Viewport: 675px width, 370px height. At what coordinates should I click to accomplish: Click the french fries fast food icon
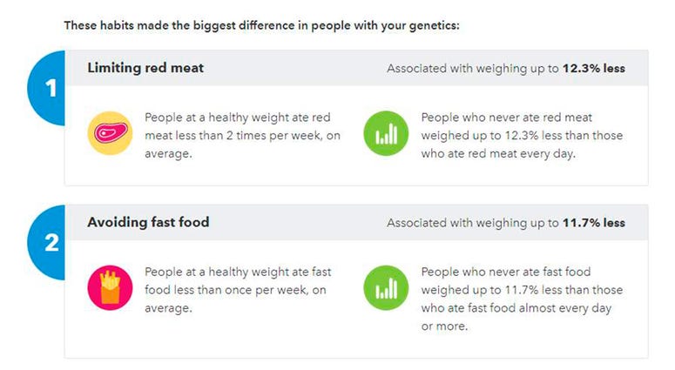click(111, 287)
